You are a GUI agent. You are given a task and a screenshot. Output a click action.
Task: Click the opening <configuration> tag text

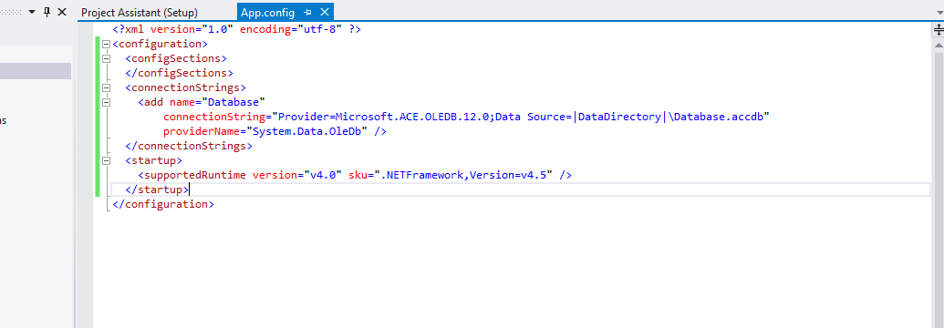point(161,44)
